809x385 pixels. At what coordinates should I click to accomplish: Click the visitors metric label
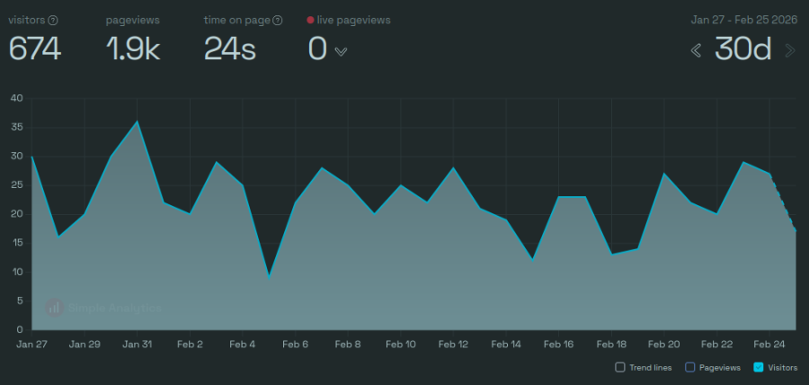click(27, 20)
